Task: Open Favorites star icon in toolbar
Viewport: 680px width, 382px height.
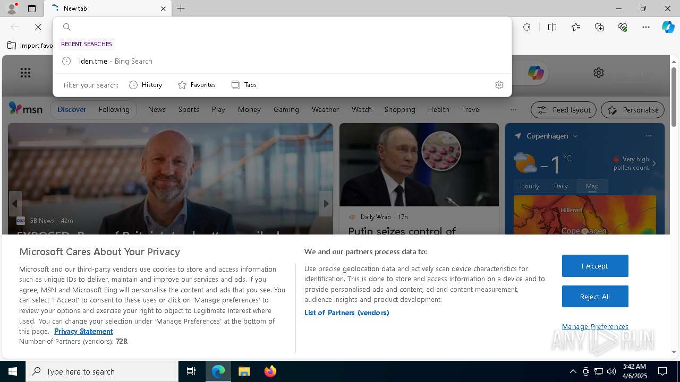Action: point(576,27)
